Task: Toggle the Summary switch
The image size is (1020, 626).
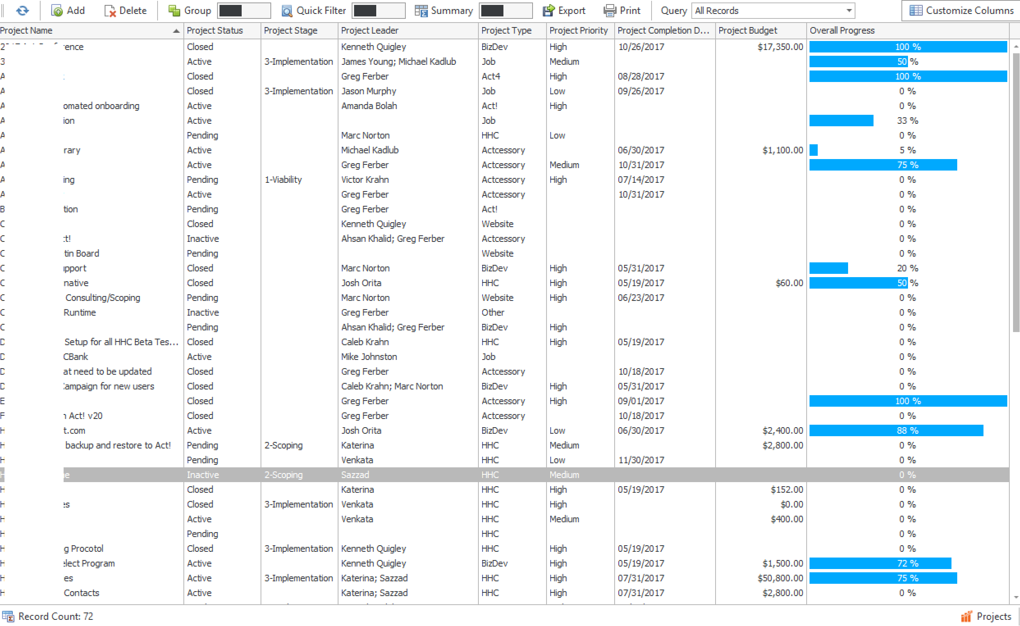Action: [x=505, y=11]
